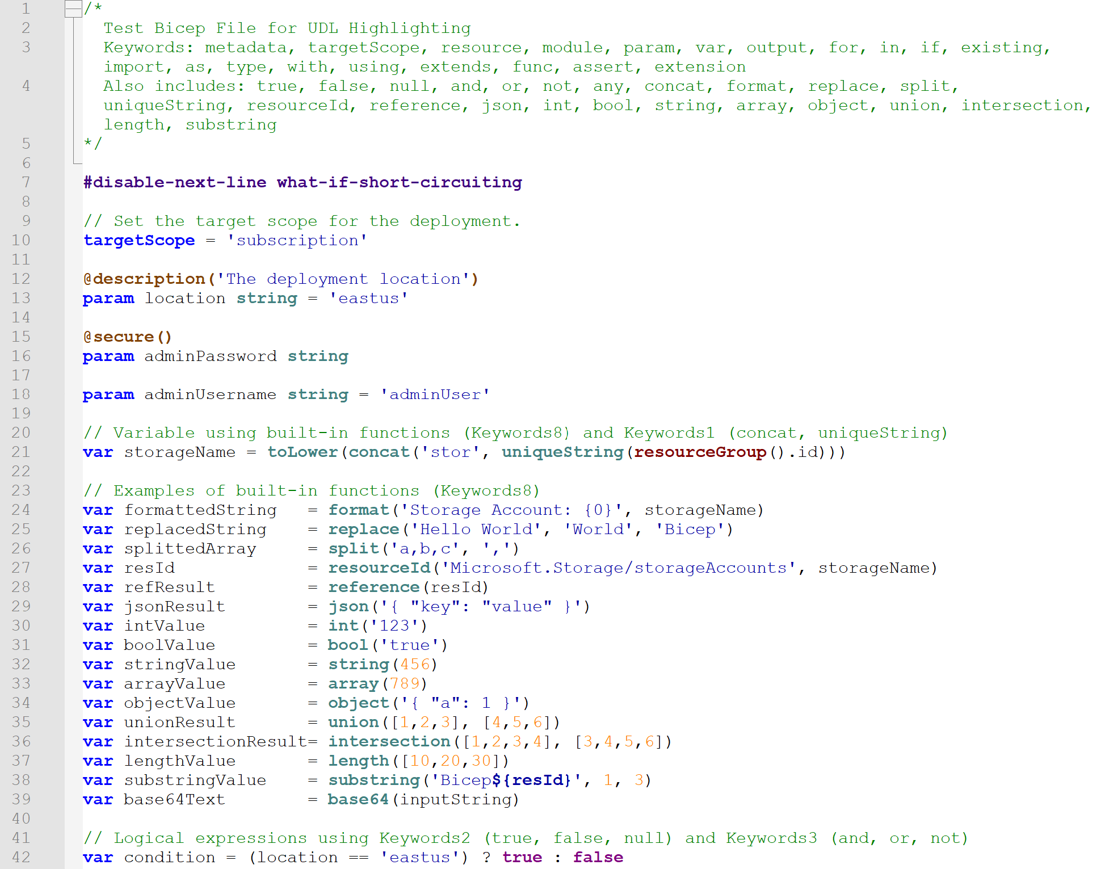The image size is (1109, 869).
Task: Click line number 7 in the margin
Action: click(x=26, y=182)
